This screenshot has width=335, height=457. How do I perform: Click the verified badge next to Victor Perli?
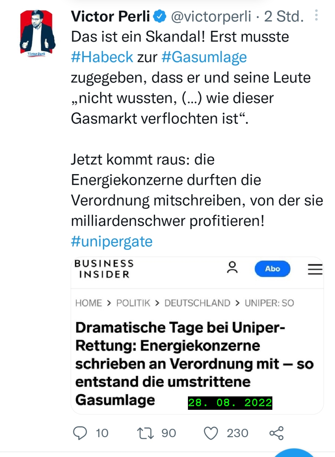coord(160,16)
